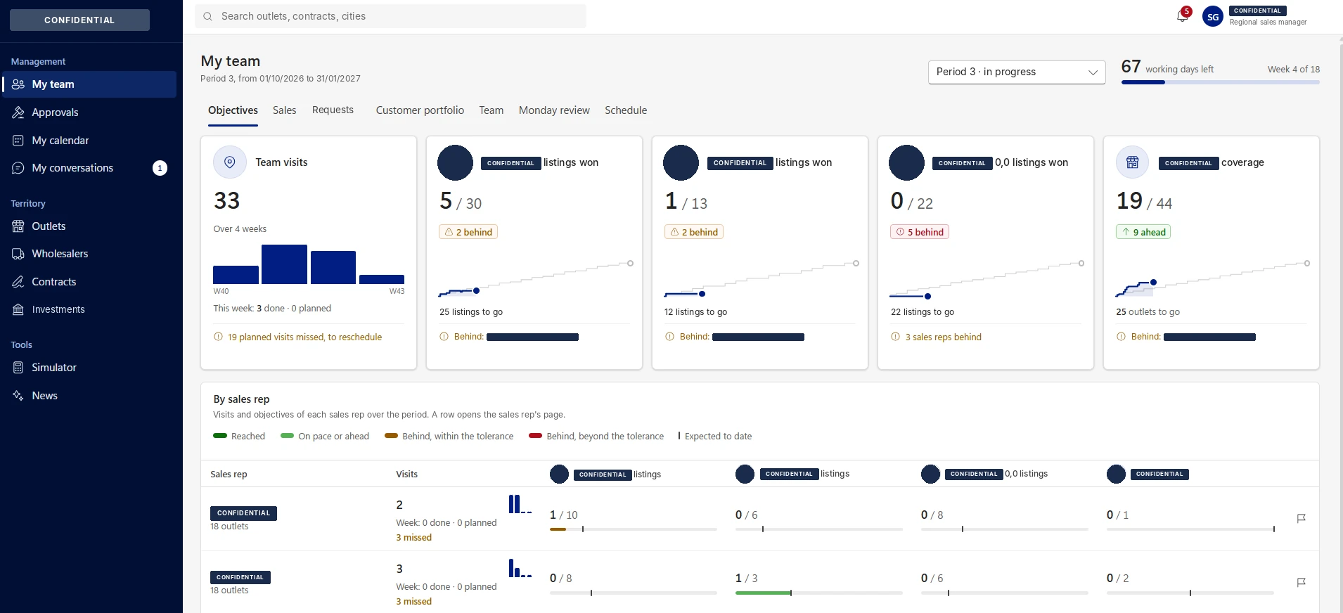Click the My conversations chat icon
This screenshot has width=1343, height=613.
click(x=18, y=168)
